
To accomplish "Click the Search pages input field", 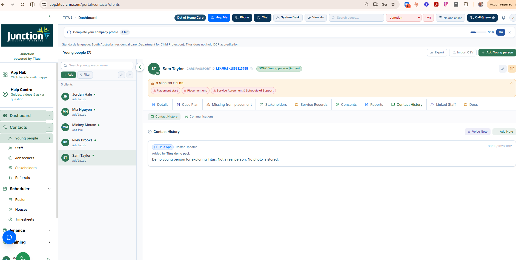I will click(356, 18).
